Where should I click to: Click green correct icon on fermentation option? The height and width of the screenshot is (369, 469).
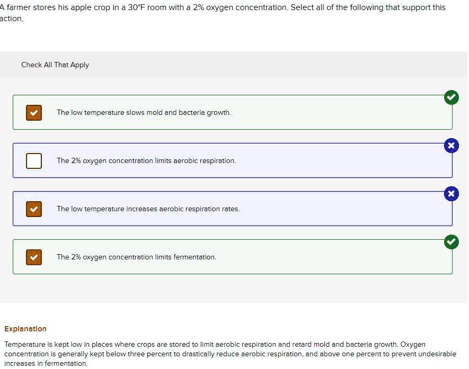[x=452, y=242]
